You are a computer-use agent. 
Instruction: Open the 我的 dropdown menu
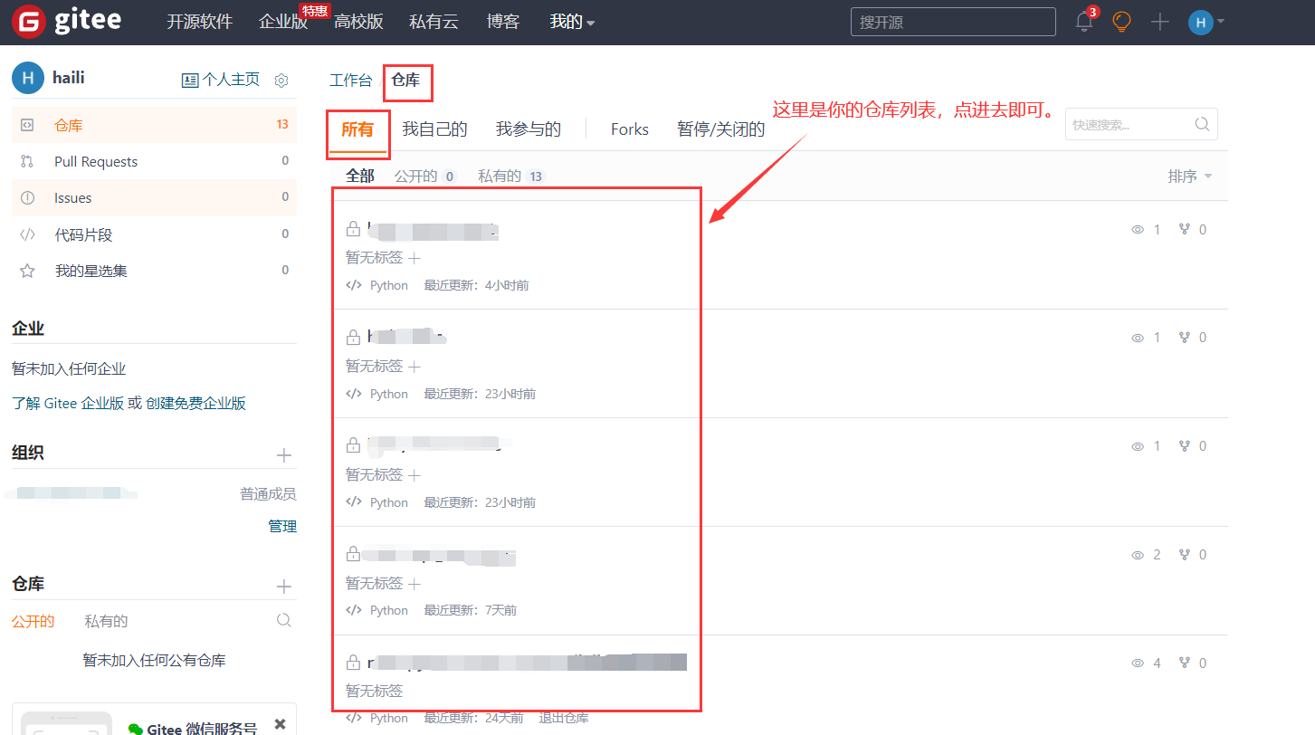point(572,22)
